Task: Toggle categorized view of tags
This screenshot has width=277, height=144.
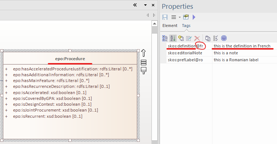Action: coord(165,38)
